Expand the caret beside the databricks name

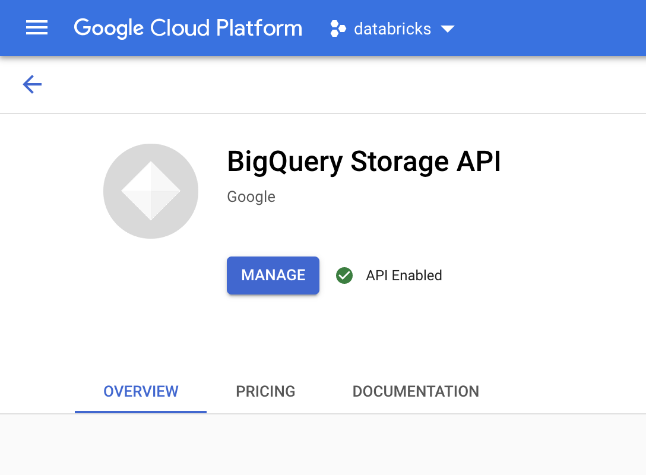pyautogui.click(x=449, y=28)
